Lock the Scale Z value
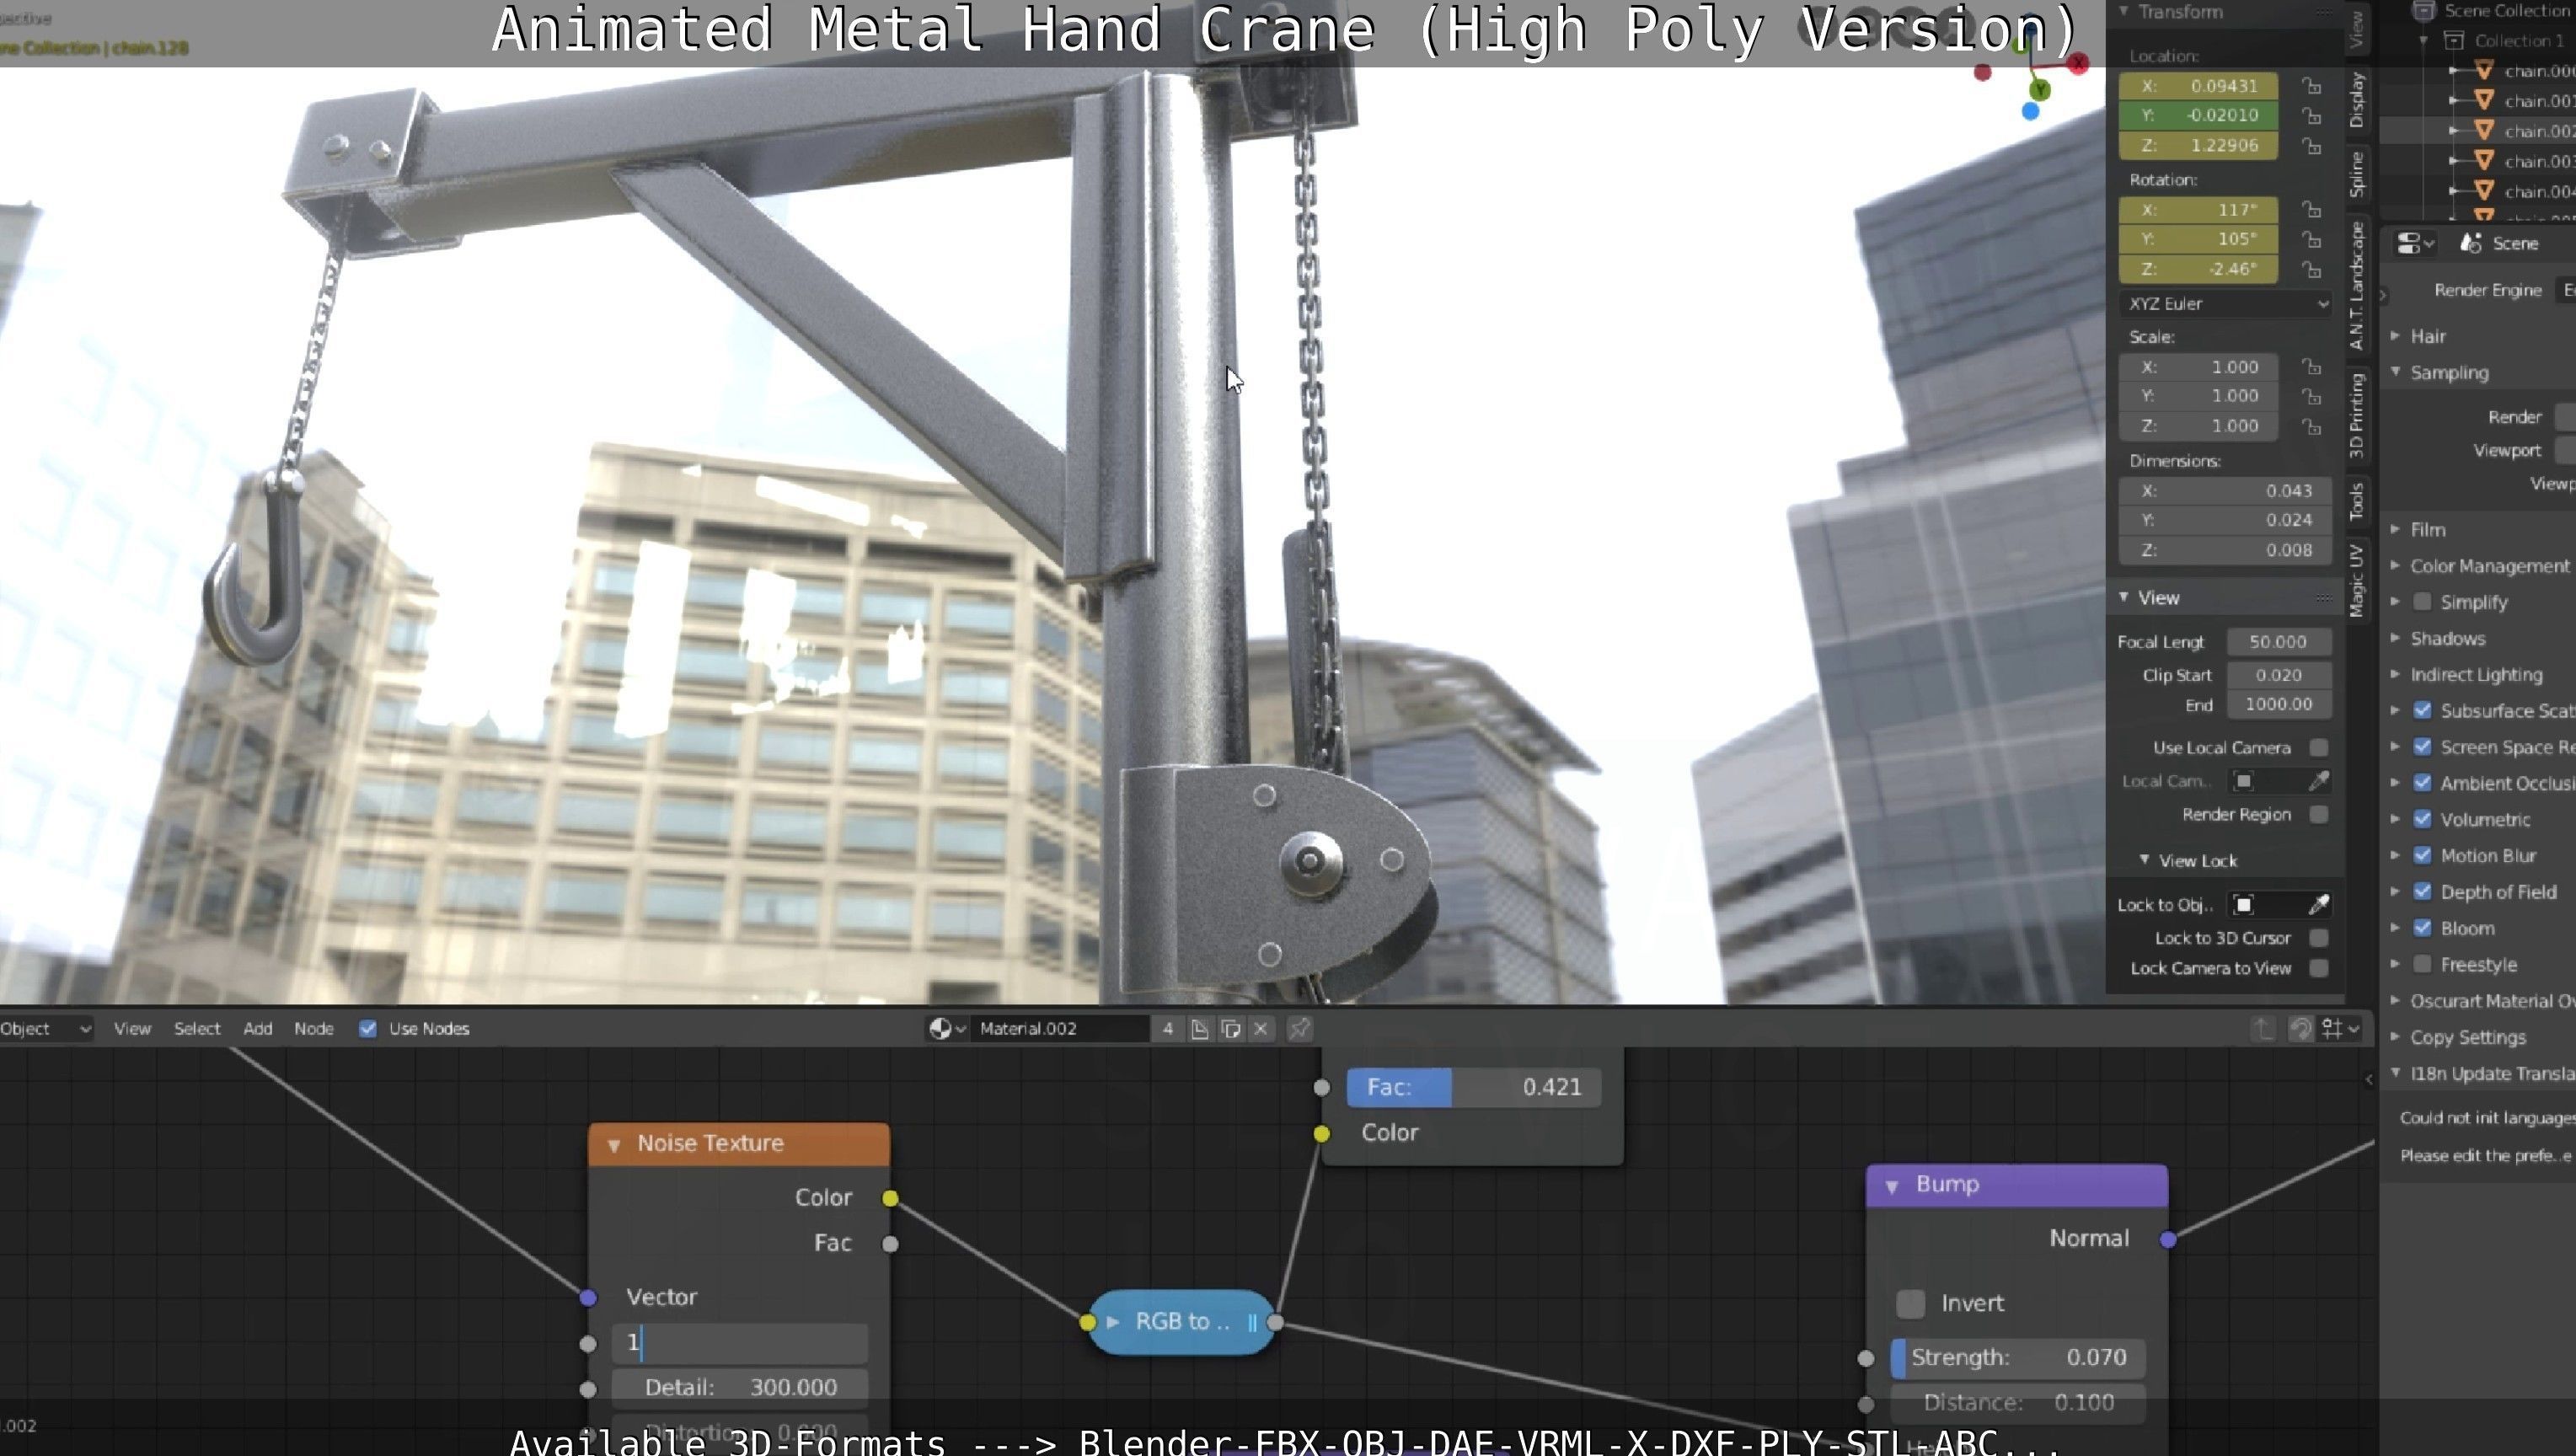 2311,426
